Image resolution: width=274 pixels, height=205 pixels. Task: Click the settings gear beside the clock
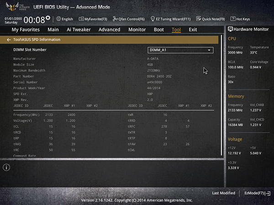pyautogui.click(x=48, y=18)
